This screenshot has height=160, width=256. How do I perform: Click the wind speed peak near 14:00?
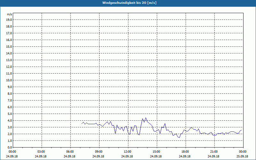click(146, 117)
